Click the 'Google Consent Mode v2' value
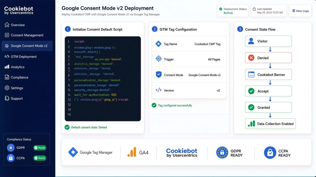 (x=204, y=75)
